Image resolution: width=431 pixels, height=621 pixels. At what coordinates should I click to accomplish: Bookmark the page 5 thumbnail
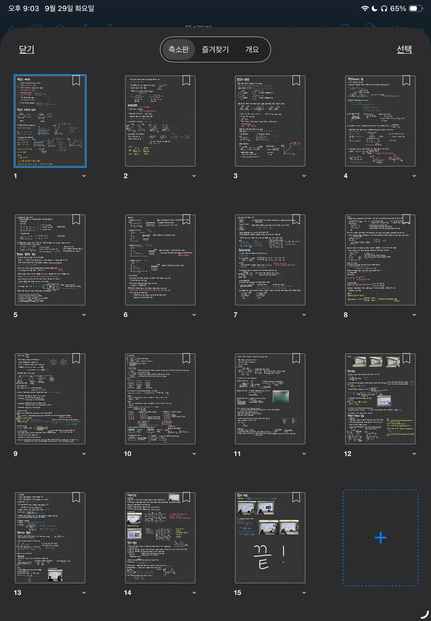[76, 219]
